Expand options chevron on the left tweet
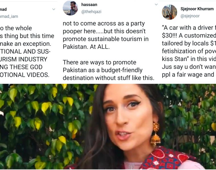216x170 pixels. click(x=54, y=9)
